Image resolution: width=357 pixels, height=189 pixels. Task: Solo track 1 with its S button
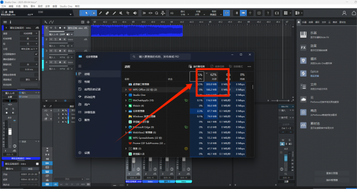(x=55, y=28)
